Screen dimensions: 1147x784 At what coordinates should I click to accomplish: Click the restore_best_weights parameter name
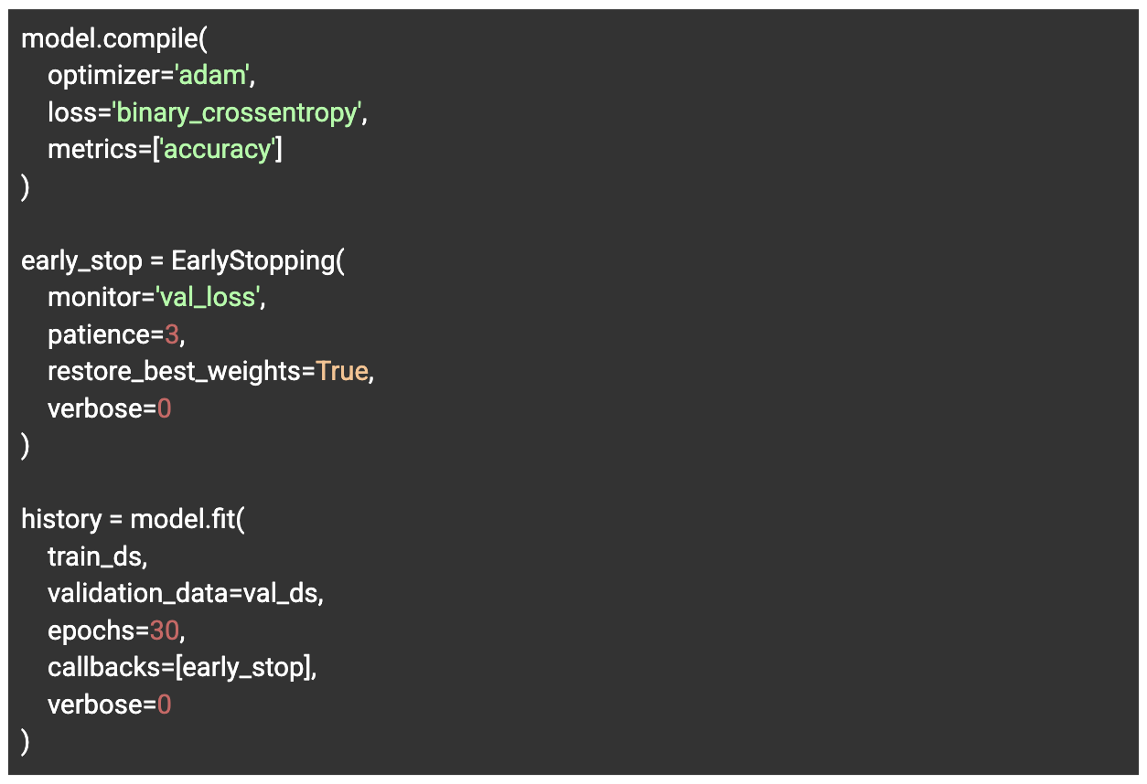pyautogui.click(x=174, y=372)
